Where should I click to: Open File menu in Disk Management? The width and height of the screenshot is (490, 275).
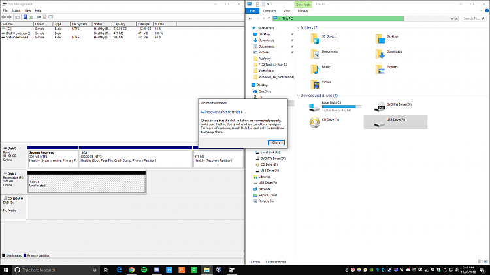[x=5, y=10]
